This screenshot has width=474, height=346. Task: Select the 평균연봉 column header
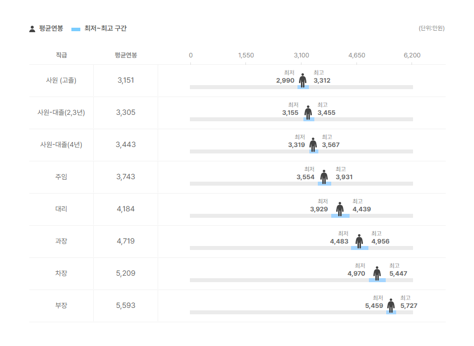coord(126,55)
